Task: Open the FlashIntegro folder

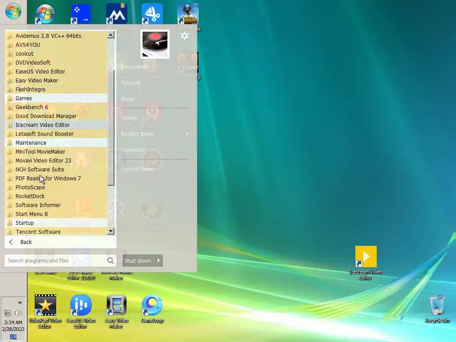Action: [x=56, y=89]
